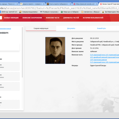Open the '155 армейский запасной стрелковый полк' link

[104, 57]
